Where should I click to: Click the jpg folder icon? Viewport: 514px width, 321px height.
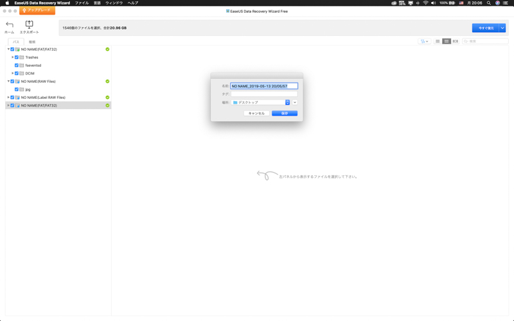point(22,89)
